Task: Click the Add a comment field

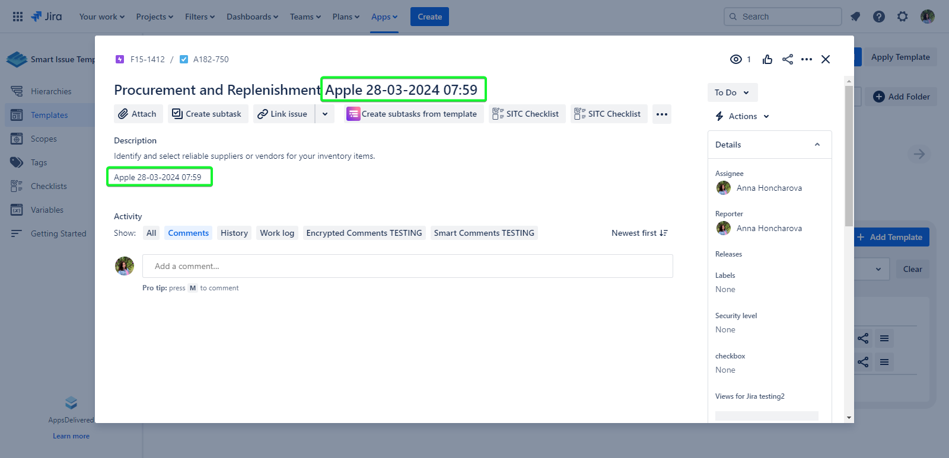Action: coord(407,266)
